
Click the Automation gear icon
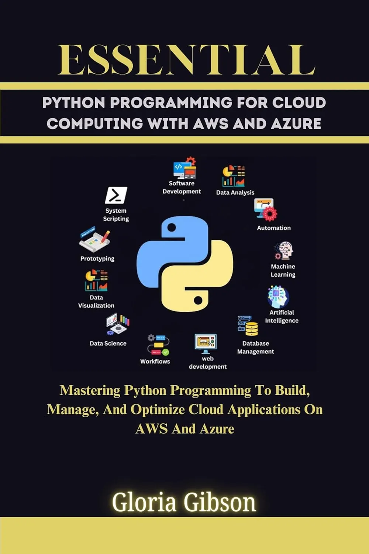265,210
